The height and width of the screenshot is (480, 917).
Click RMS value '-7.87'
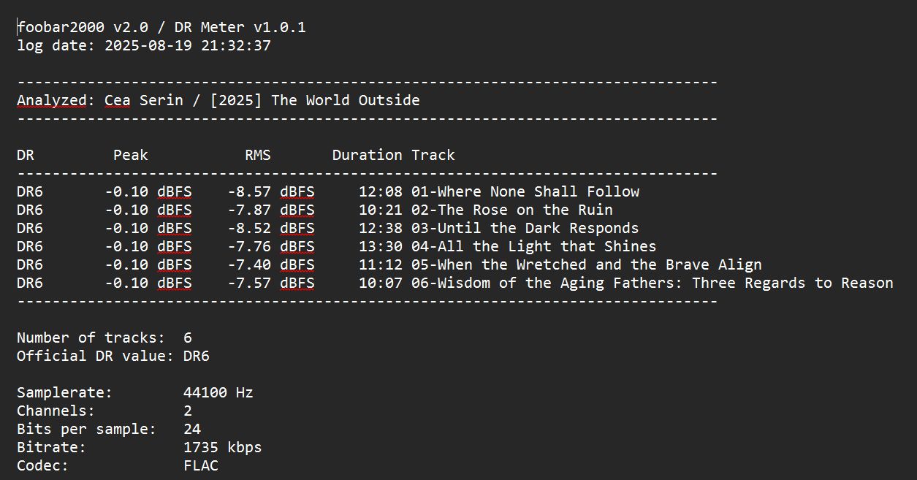tap(249, 210)
